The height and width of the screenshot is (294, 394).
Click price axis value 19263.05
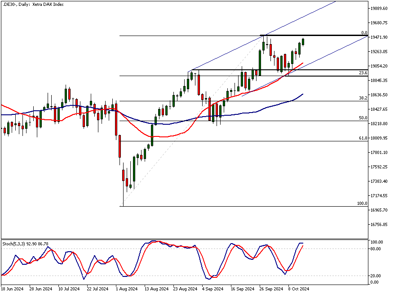(379, 52)
